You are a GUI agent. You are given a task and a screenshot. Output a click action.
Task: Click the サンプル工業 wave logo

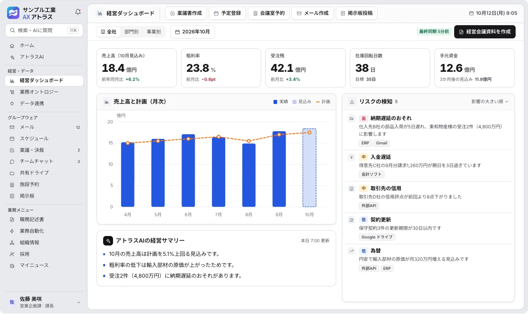coord(13,13)
